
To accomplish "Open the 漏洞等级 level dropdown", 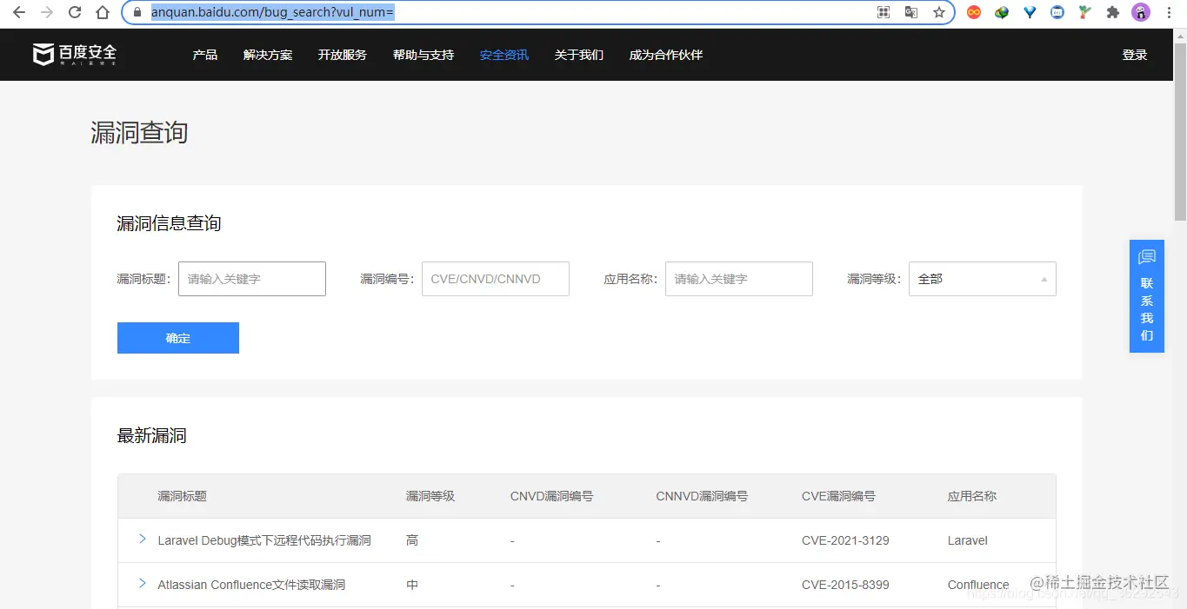I will click(982, 278).
